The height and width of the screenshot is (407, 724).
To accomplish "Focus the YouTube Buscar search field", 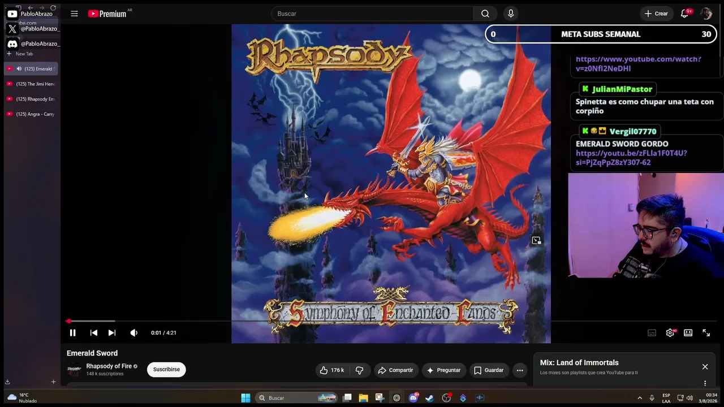I will 372,14.
